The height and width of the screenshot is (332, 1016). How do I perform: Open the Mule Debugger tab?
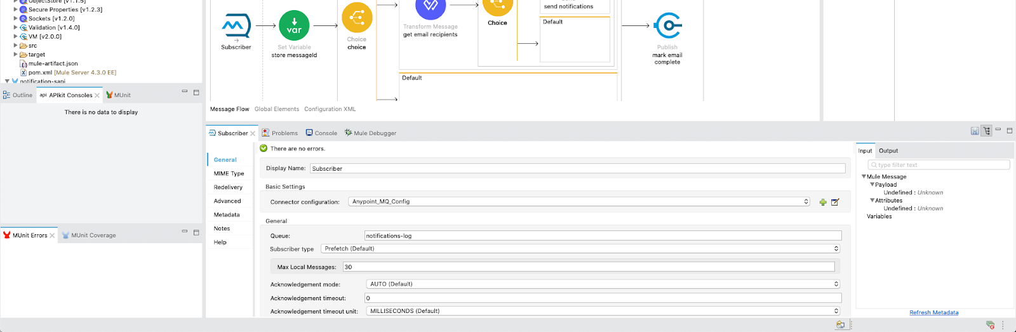pos(375,133)
